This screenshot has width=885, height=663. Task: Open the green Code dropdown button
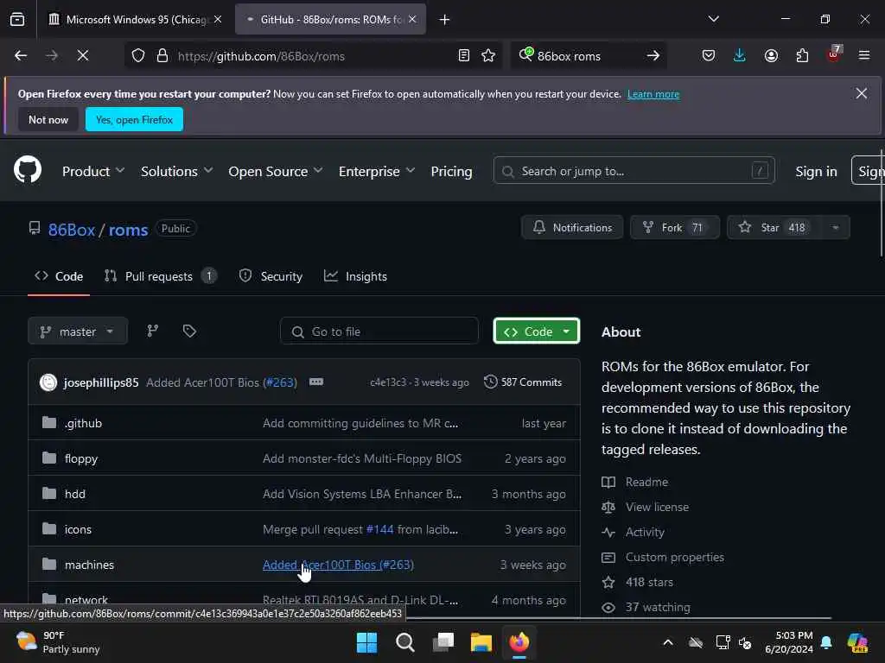coord(536,331)
